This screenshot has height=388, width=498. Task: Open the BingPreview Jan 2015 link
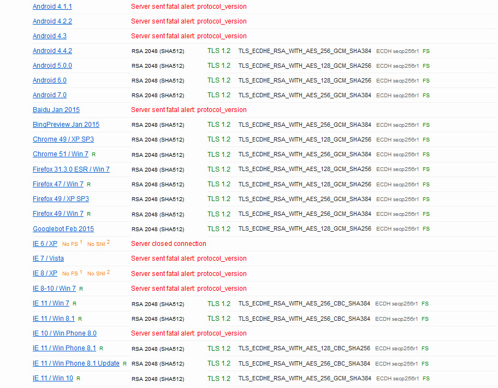tap(66, 125)
